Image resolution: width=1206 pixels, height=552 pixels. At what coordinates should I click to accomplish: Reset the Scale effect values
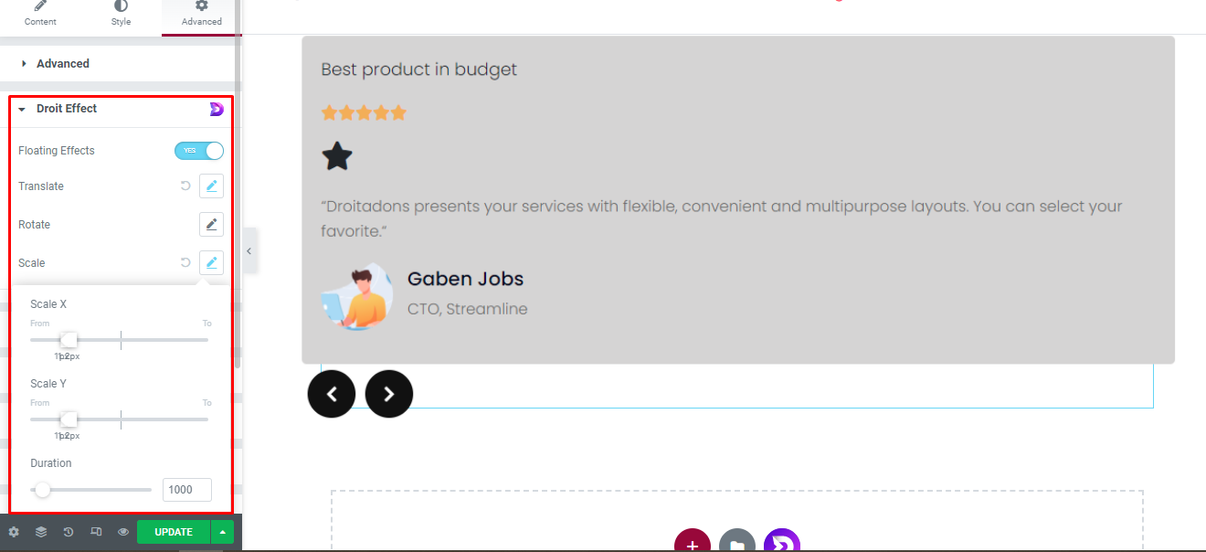(185, 262)
